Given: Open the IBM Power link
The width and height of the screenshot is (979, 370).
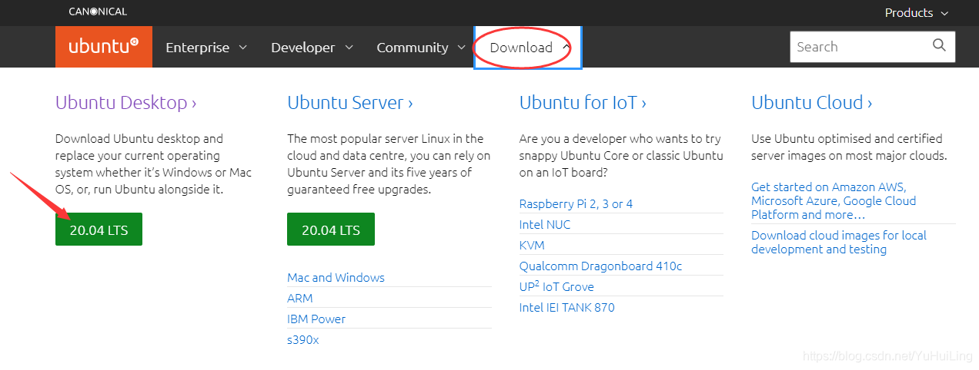Looking at the screenshot, I should pyautogui.click(x=316, y=319).
